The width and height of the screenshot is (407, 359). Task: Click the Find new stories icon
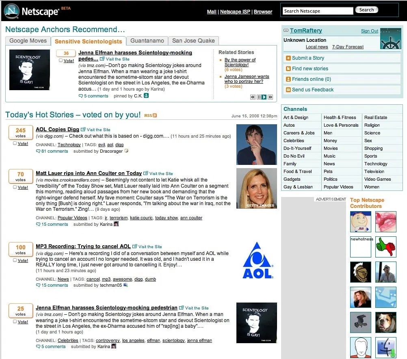point(288,69)
